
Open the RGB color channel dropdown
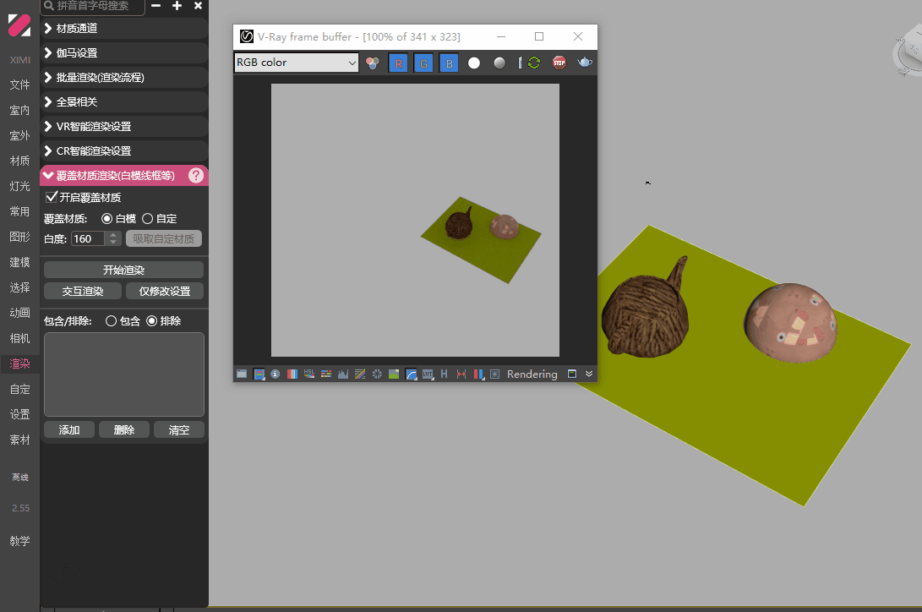(297, 63)
